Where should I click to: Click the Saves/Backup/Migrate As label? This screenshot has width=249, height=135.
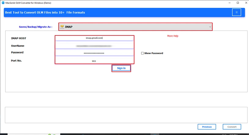35,27
